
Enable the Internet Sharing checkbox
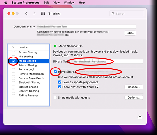tap(13, 87)
